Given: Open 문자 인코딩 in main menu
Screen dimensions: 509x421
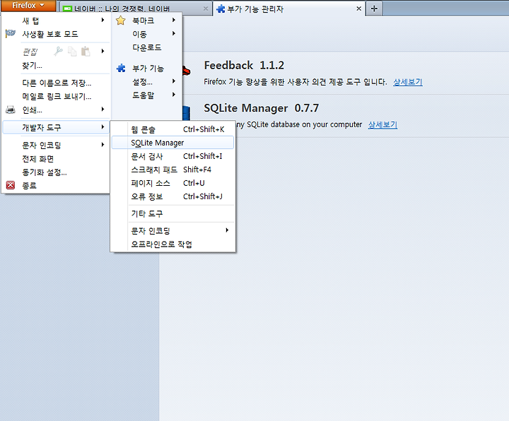Looking at the screenshot, I should click(42, 145).
